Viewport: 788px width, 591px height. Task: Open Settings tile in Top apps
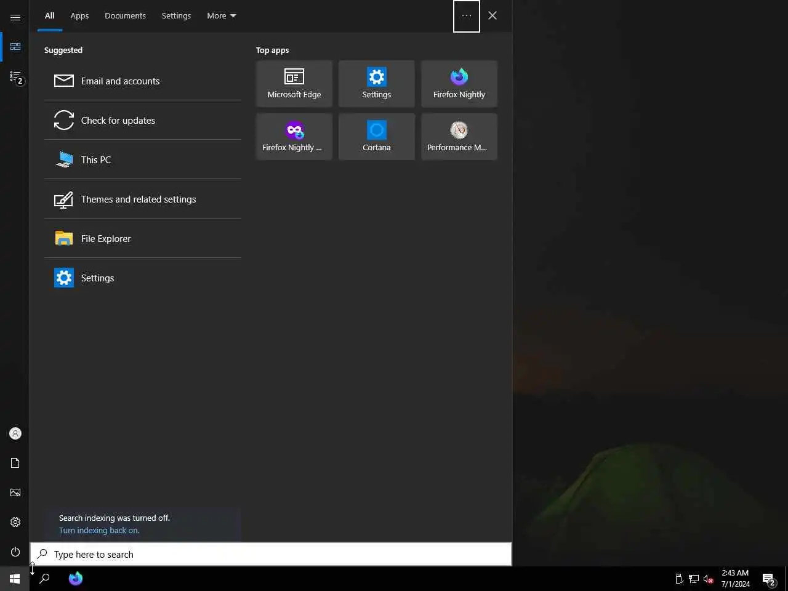[377, 84]
